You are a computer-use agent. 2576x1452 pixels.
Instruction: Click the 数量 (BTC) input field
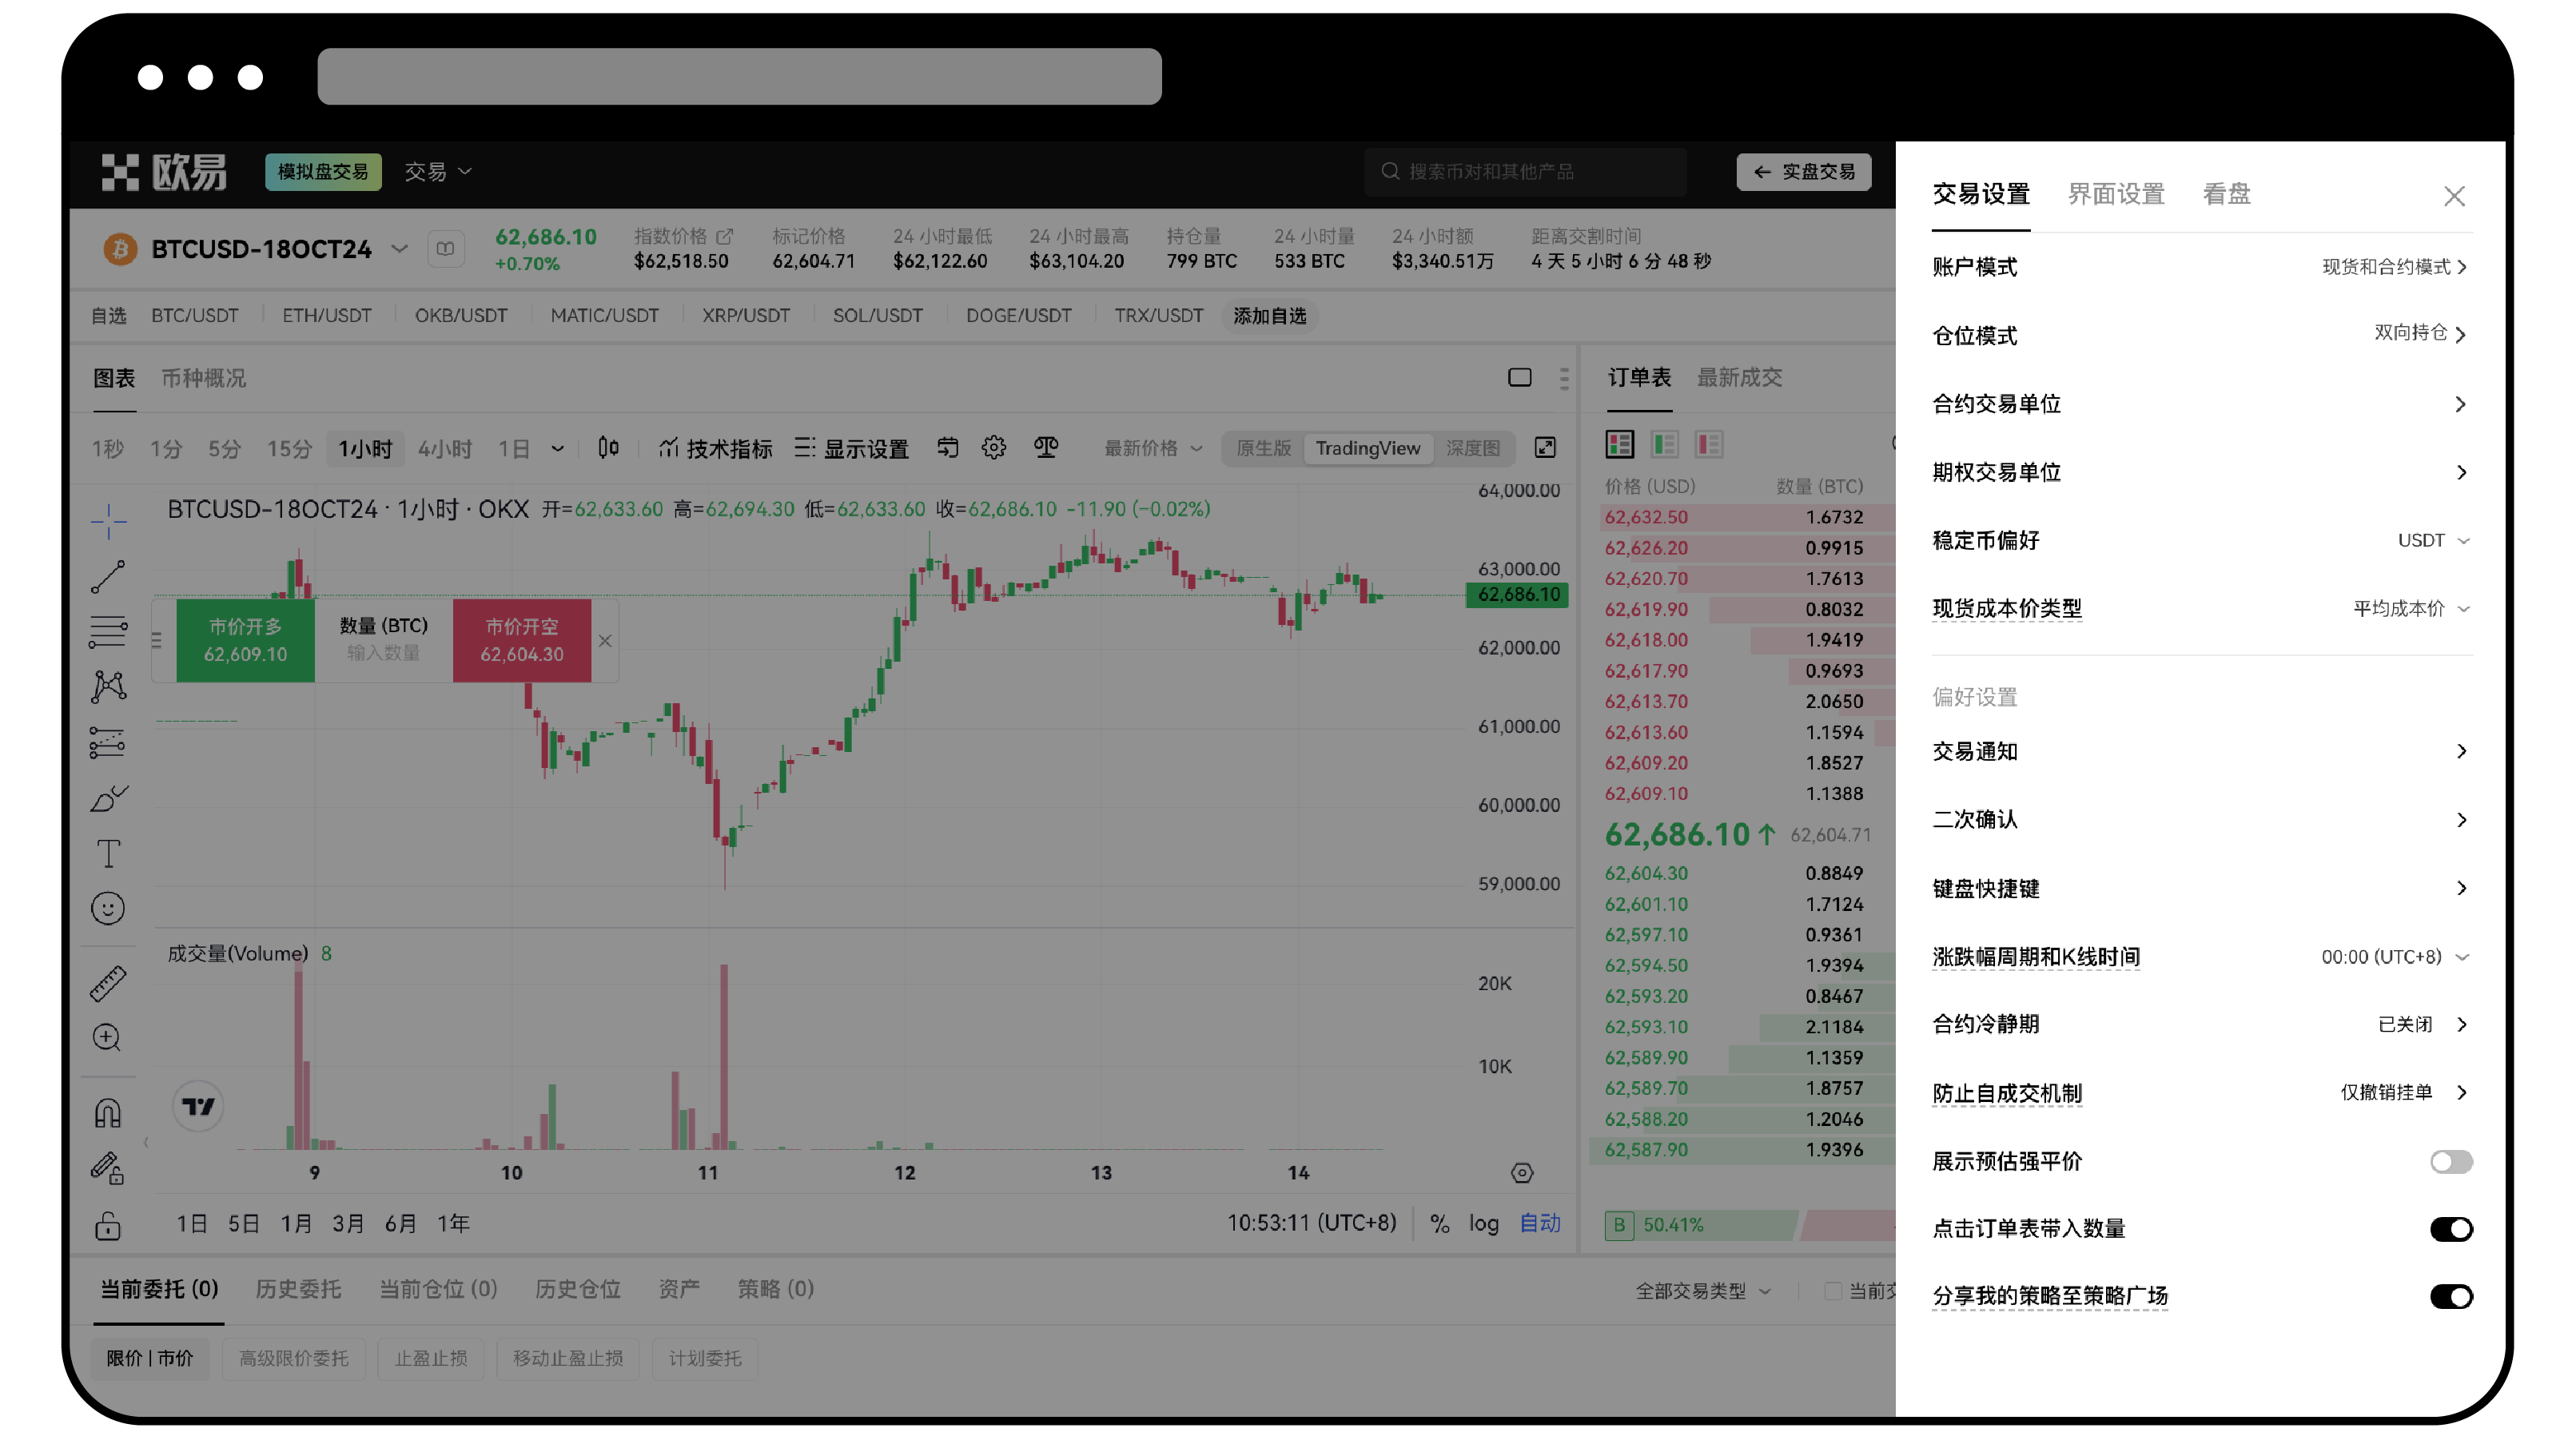[x=383, y=640]
